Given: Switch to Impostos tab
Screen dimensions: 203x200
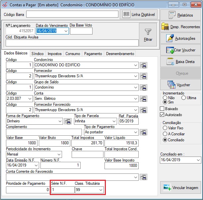Looking at the screenshot, I should 54,54.
